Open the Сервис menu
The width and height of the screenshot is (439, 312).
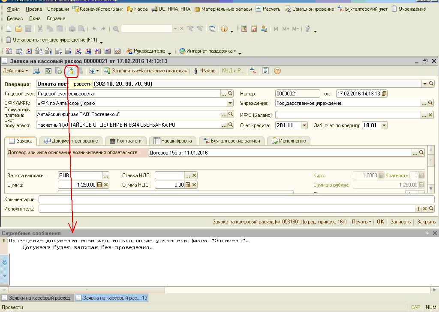tap(15, 18)
